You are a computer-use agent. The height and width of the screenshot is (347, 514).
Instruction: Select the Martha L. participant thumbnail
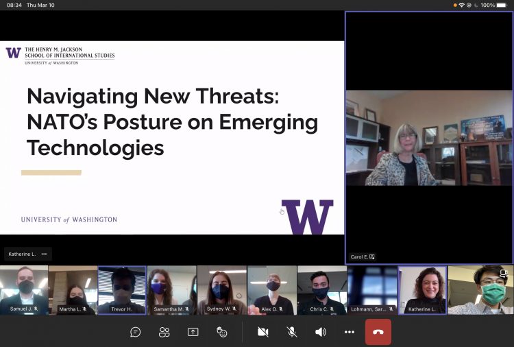(x=73, y=290)
